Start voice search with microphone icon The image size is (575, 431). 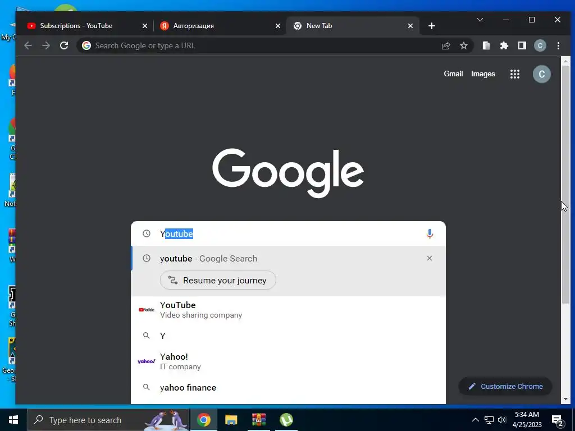430,234
